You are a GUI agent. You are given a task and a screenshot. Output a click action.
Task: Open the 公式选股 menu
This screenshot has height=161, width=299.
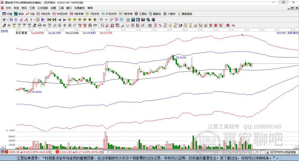(43, 8)
